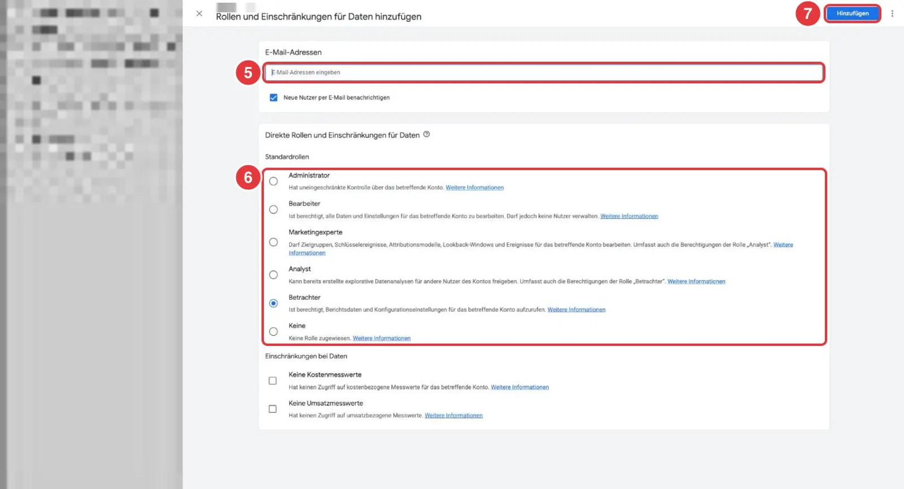Open Weitere Informationen link for Betrachter
Viewport: 904px width, 489px height.
(x=576, y=310)
